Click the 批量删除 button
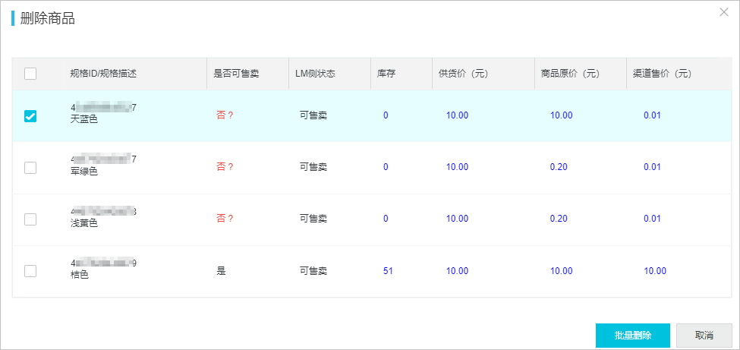The height and width of the screenshot is (350, 740). (x=633, y=336)
